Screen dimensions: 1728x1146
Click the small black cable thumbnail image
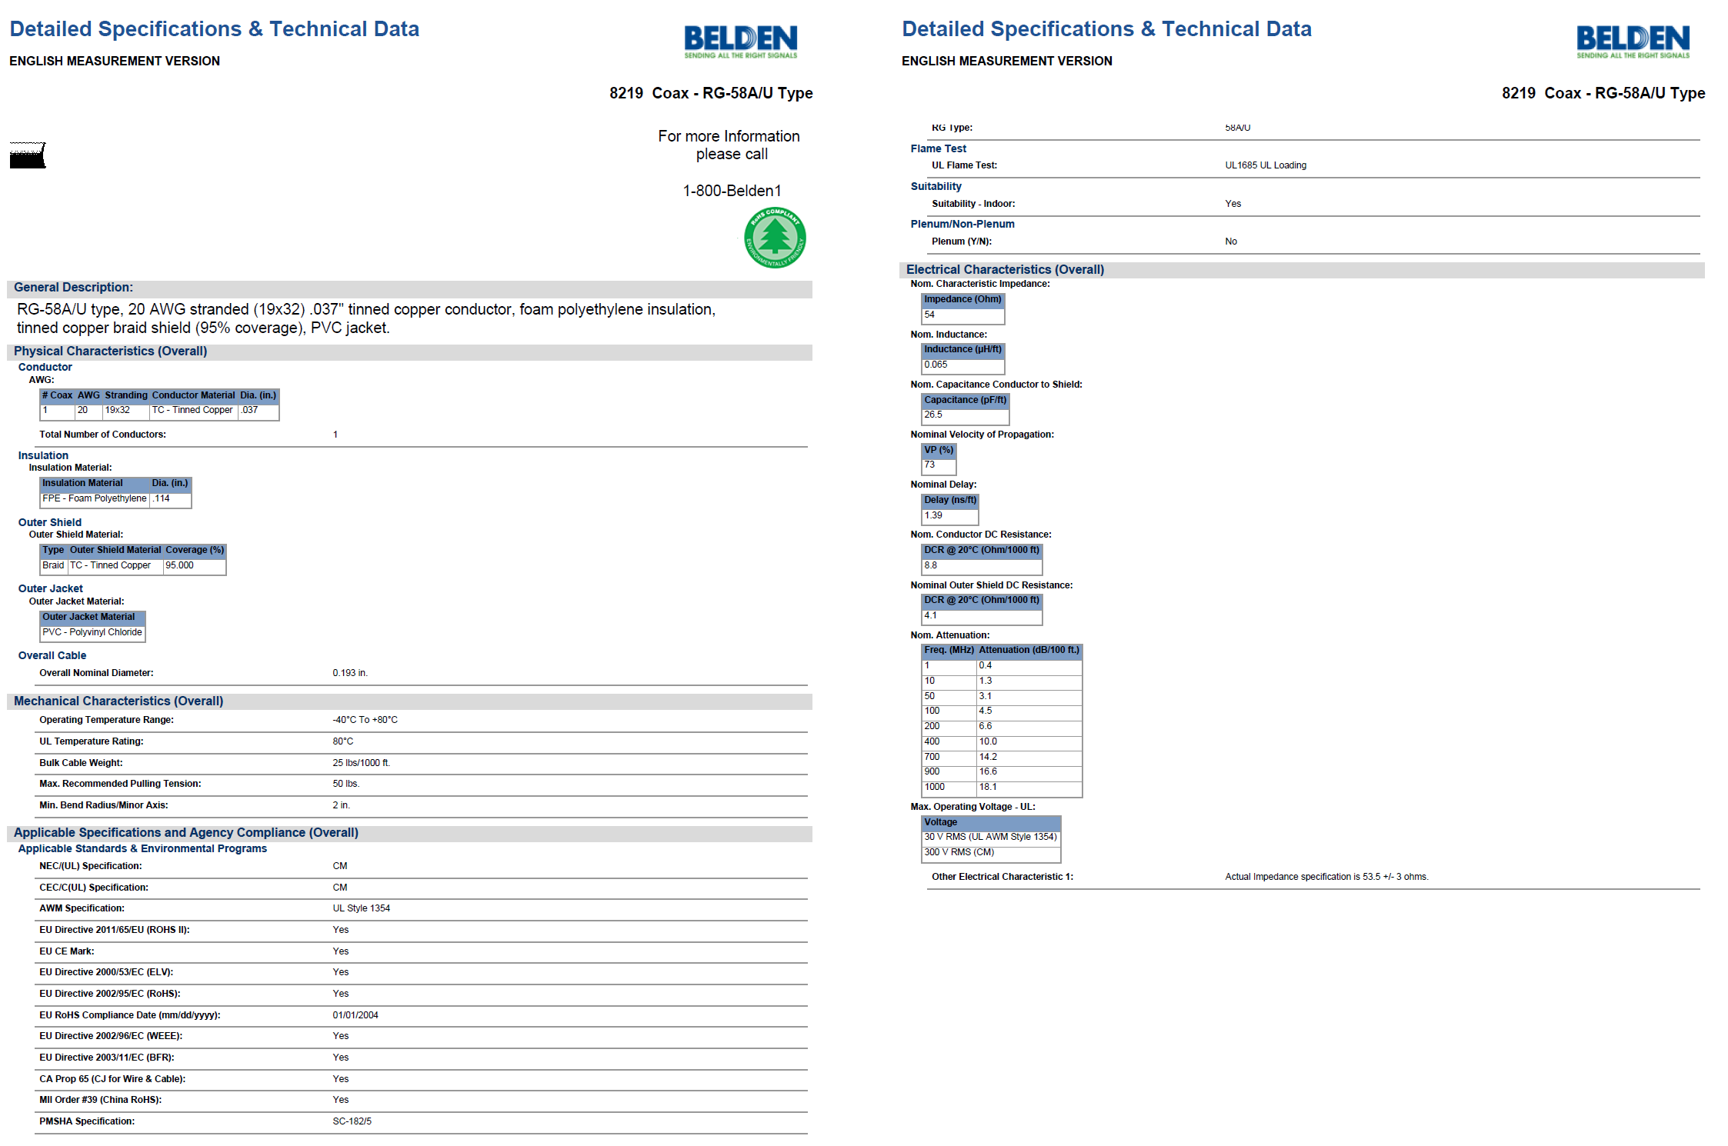pos(28,155)
